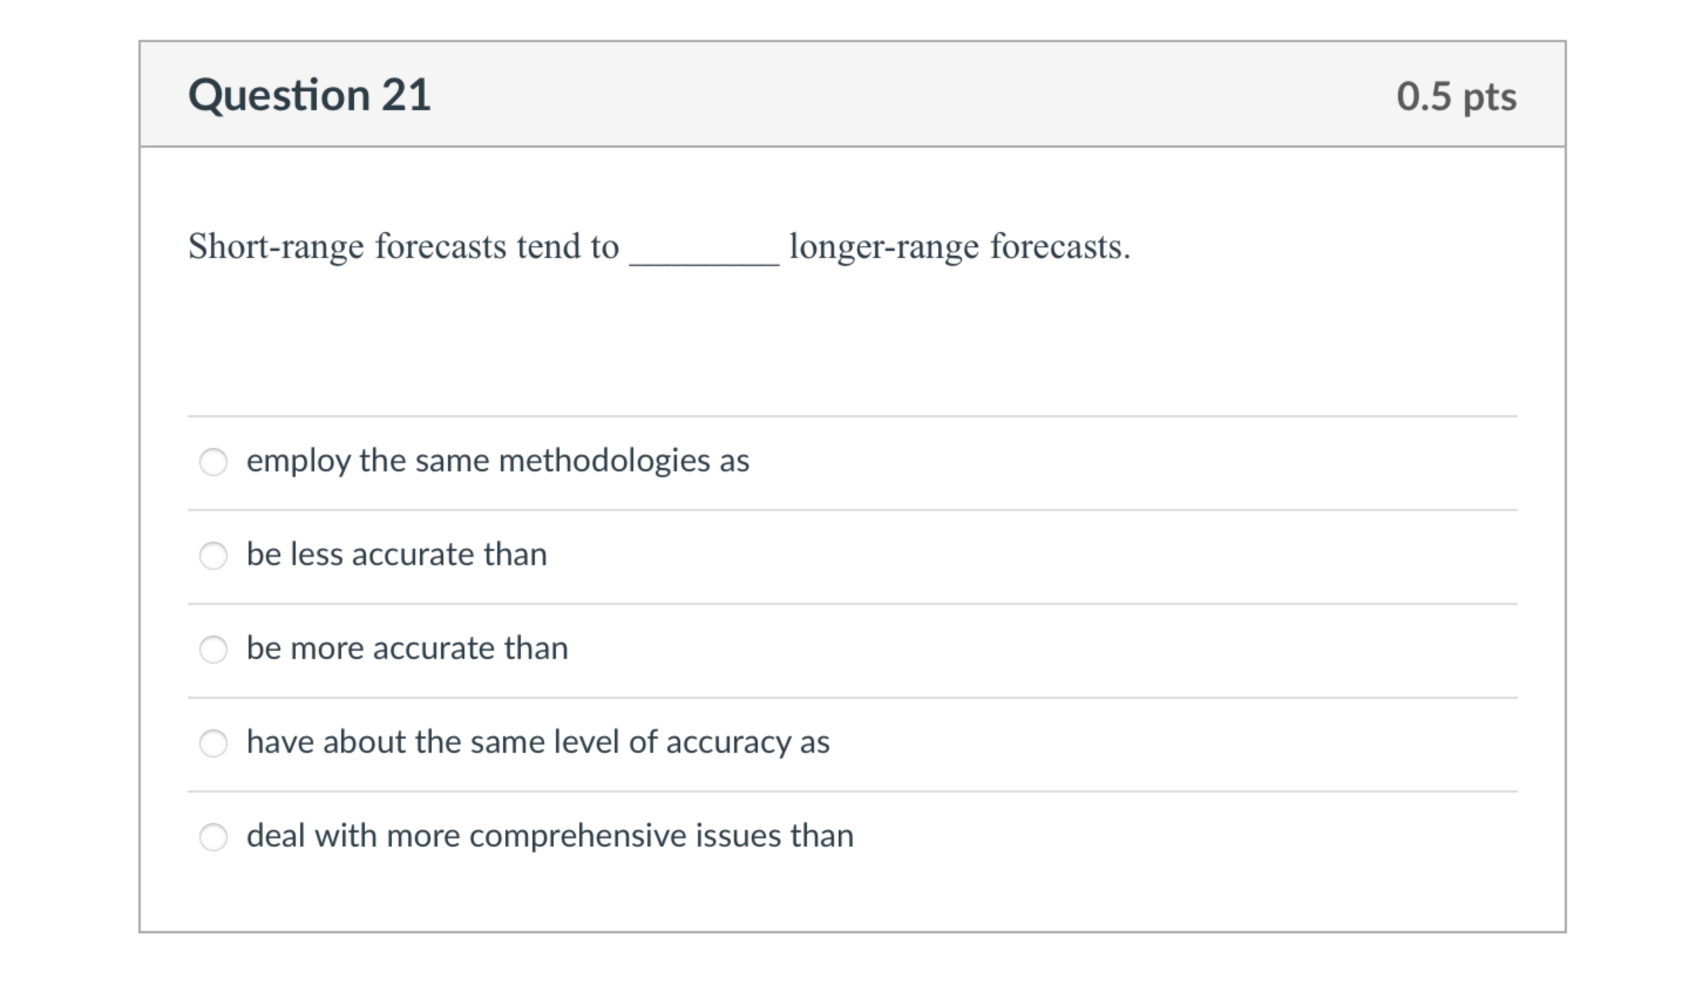
Task: Select the radio button for "be more accurate than"
Action: [215, 650]
